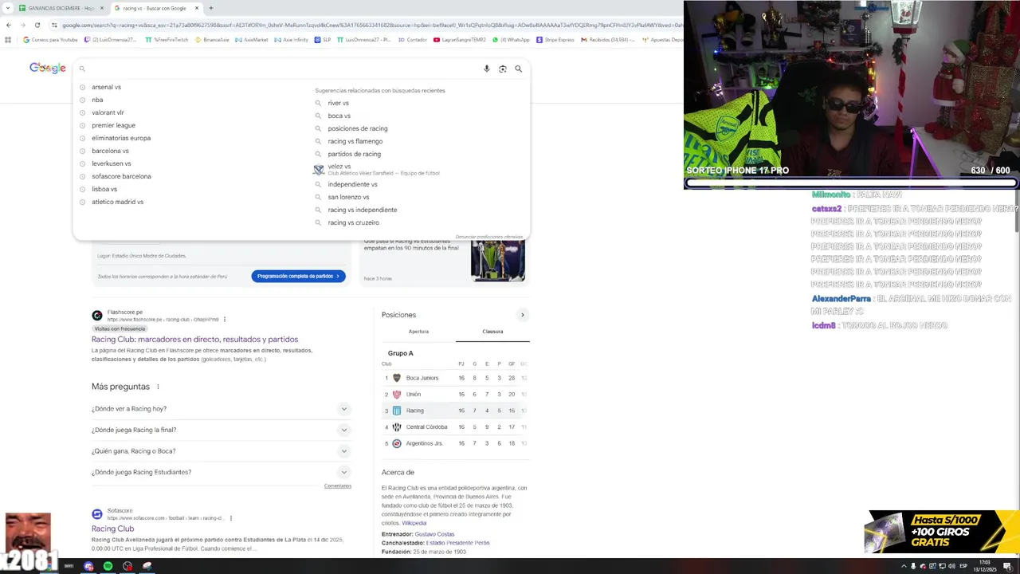Open Flashscore 'Racing Club: marcadores en directo' result
The width and height of the screenshot is (1020, 574).
click(194, 339)
